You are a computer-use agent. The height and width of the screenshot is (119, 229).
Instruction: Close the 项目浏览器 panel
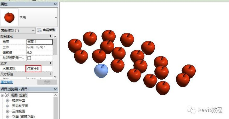coord(55,89)
